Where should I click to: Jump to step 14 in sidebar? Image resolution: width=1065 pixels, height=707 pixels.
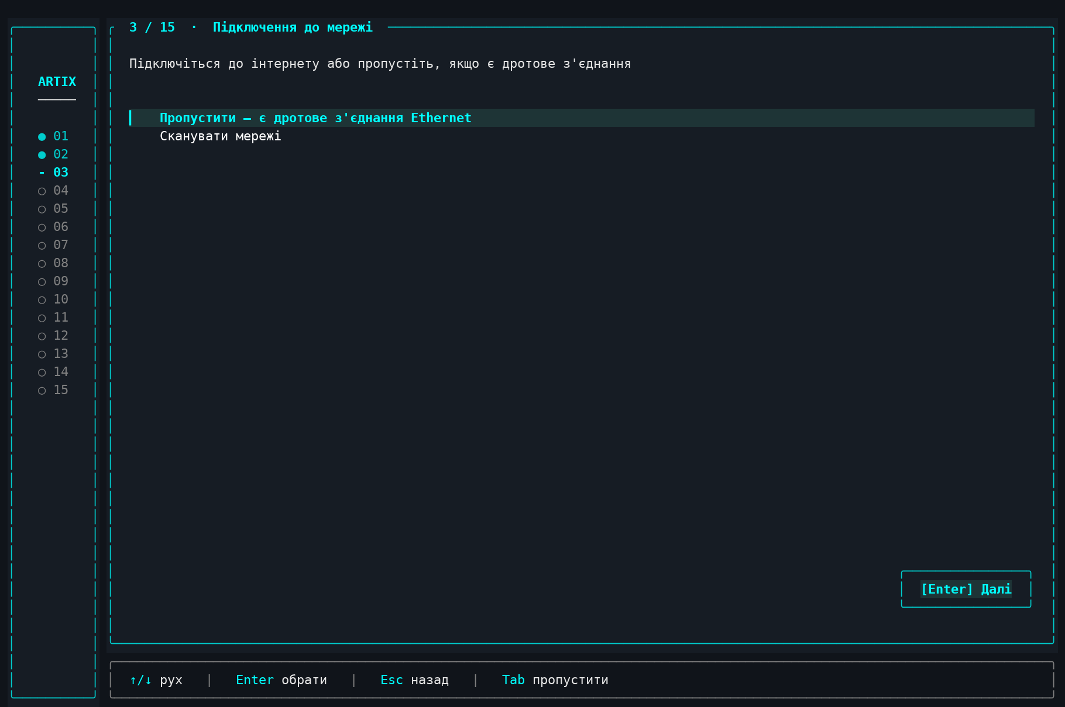click(53, 372)
